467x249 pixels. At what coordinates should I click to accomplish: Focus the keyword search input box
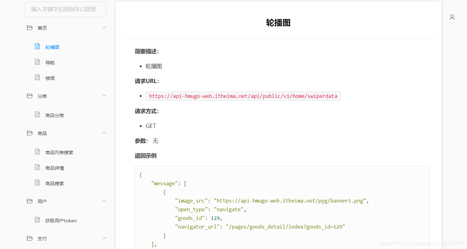coord(66,9)
